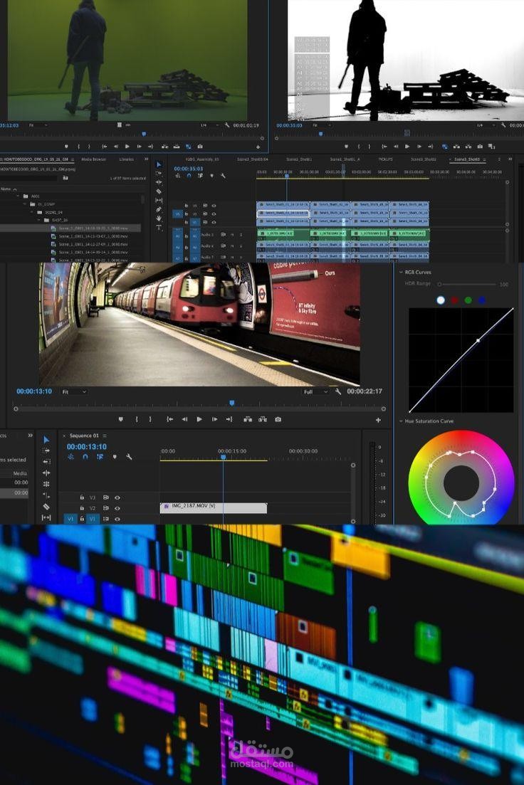
Task: Play the subway train clip in the monitor
Action: tap(199, 419)
